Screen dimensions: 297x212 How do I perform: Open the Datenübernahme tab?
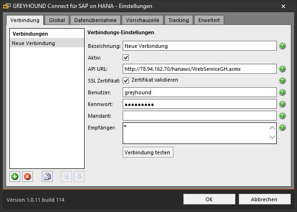[x=95, y=20]
